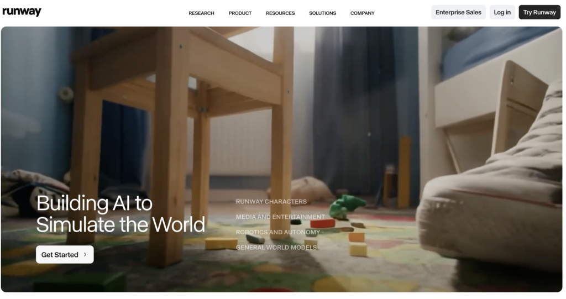Image resolution: width=566 pixels, height=299 pixels.
Task: Click the green toy on the carpet
Action: [347, 207]
